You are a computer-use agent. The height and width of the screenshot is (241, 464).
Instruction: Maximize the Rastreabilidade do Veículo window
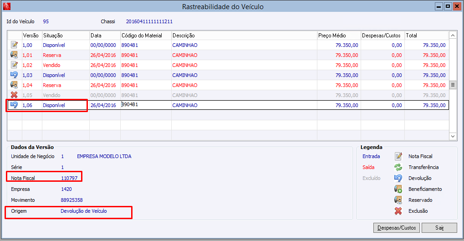click(448, 6)
